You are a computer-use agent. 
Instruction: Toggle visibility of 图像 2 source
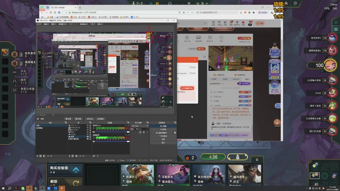click(88, 132)
